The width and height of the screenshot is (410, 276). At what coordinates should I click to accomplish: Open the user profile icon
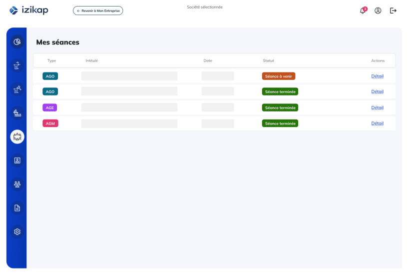378,10
